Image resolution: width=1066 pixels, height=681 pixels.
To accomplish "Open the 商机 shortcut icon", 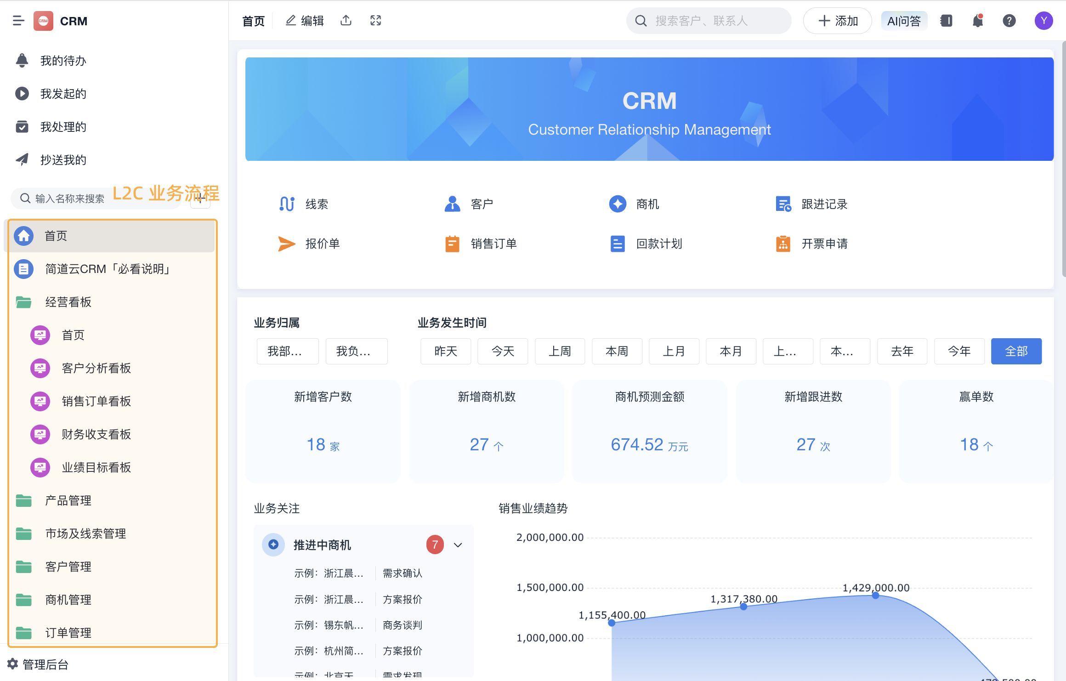I will (618, 204).
